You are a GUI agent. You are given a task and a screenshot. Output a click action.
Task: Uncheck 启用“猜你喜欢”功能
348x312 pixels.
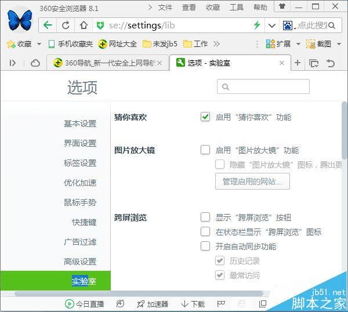point(205,117)
